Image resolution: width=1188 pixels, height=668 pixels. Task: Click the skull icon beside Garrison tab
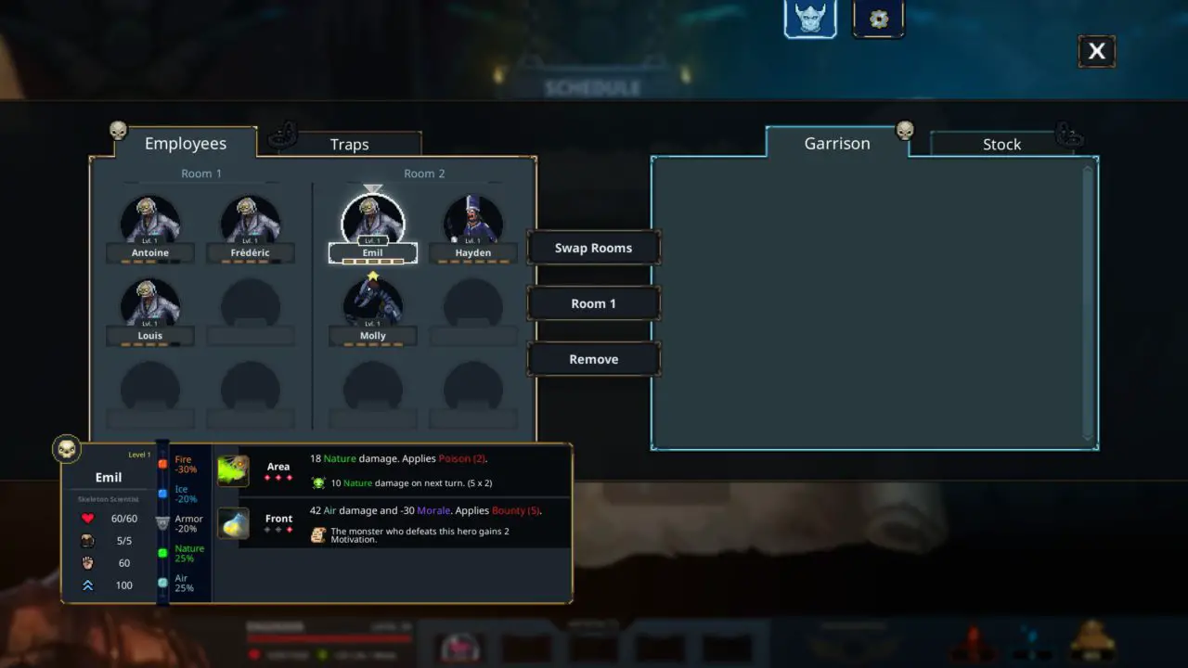coord(905,131)
